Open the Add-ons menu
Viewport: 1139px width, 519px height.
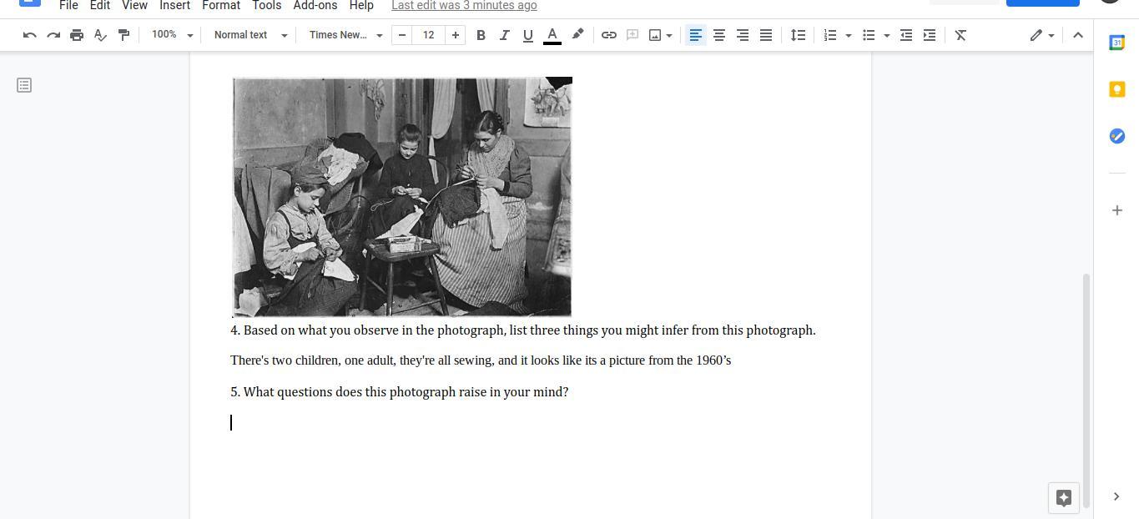coord(315,6)
